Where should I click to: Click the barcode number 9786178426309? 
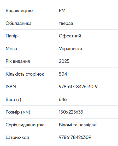[75, 137]
